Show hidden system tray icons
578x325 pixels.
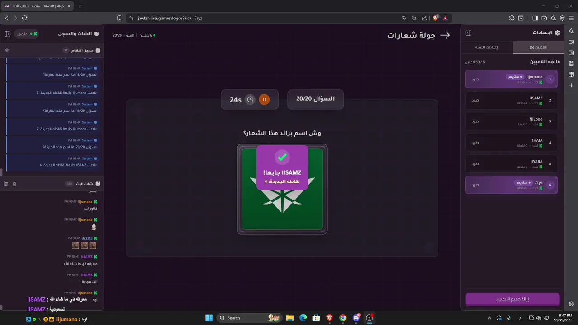coord(489,318)
